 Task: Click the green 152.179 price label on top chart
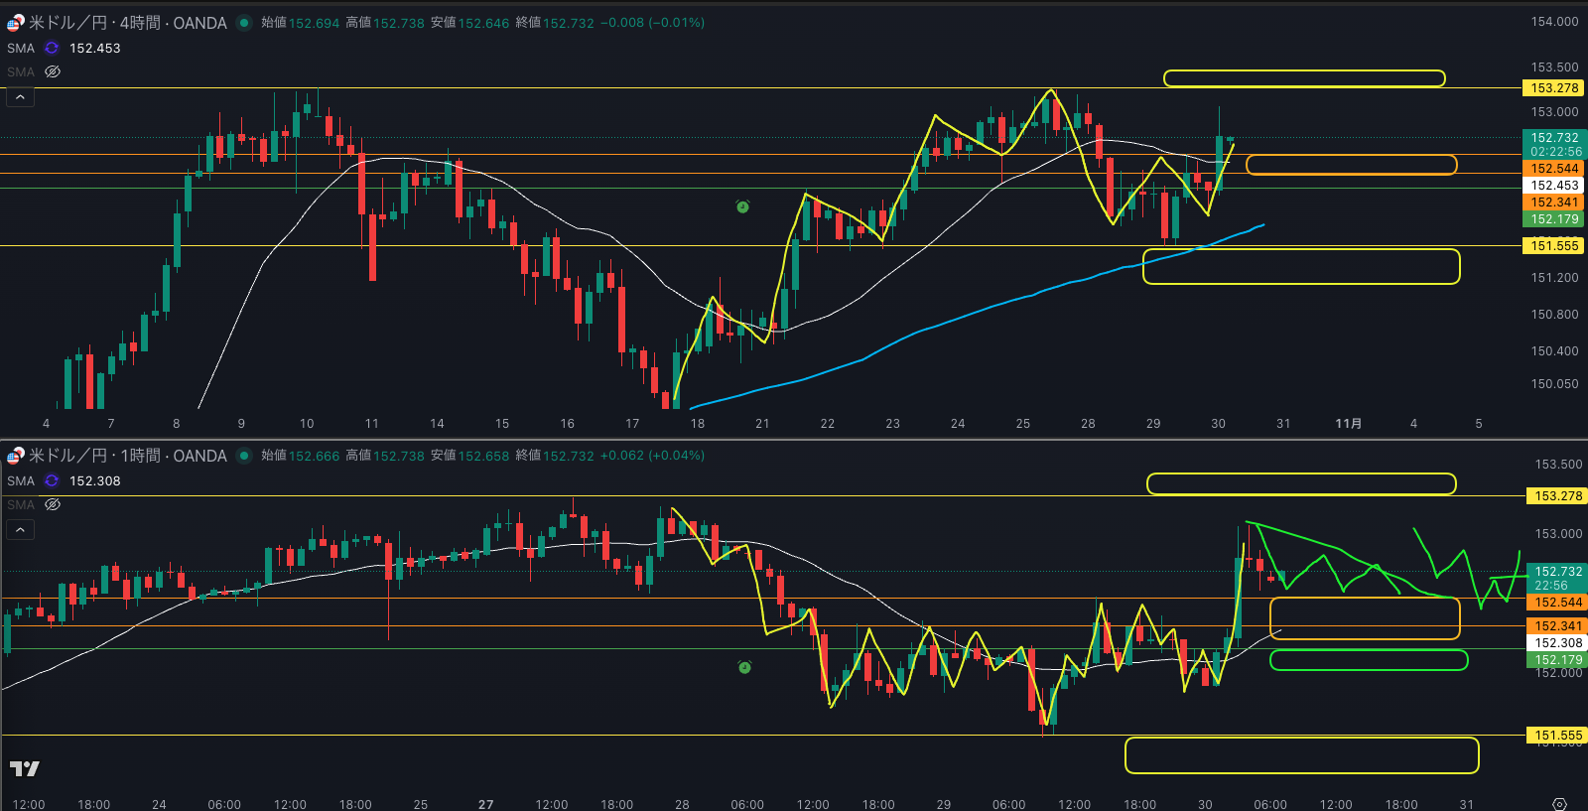click(x=1553, y=219)
